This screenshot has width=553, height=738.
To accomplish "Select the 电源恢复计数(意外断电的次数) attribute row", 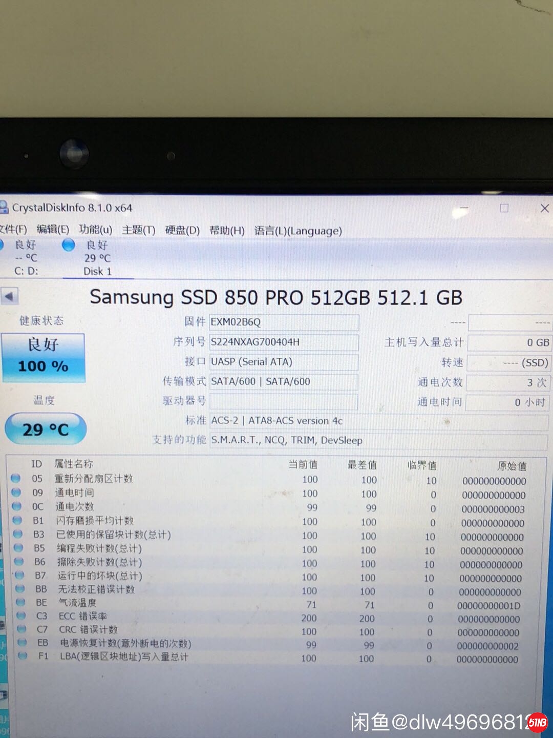I will point(276,644).
